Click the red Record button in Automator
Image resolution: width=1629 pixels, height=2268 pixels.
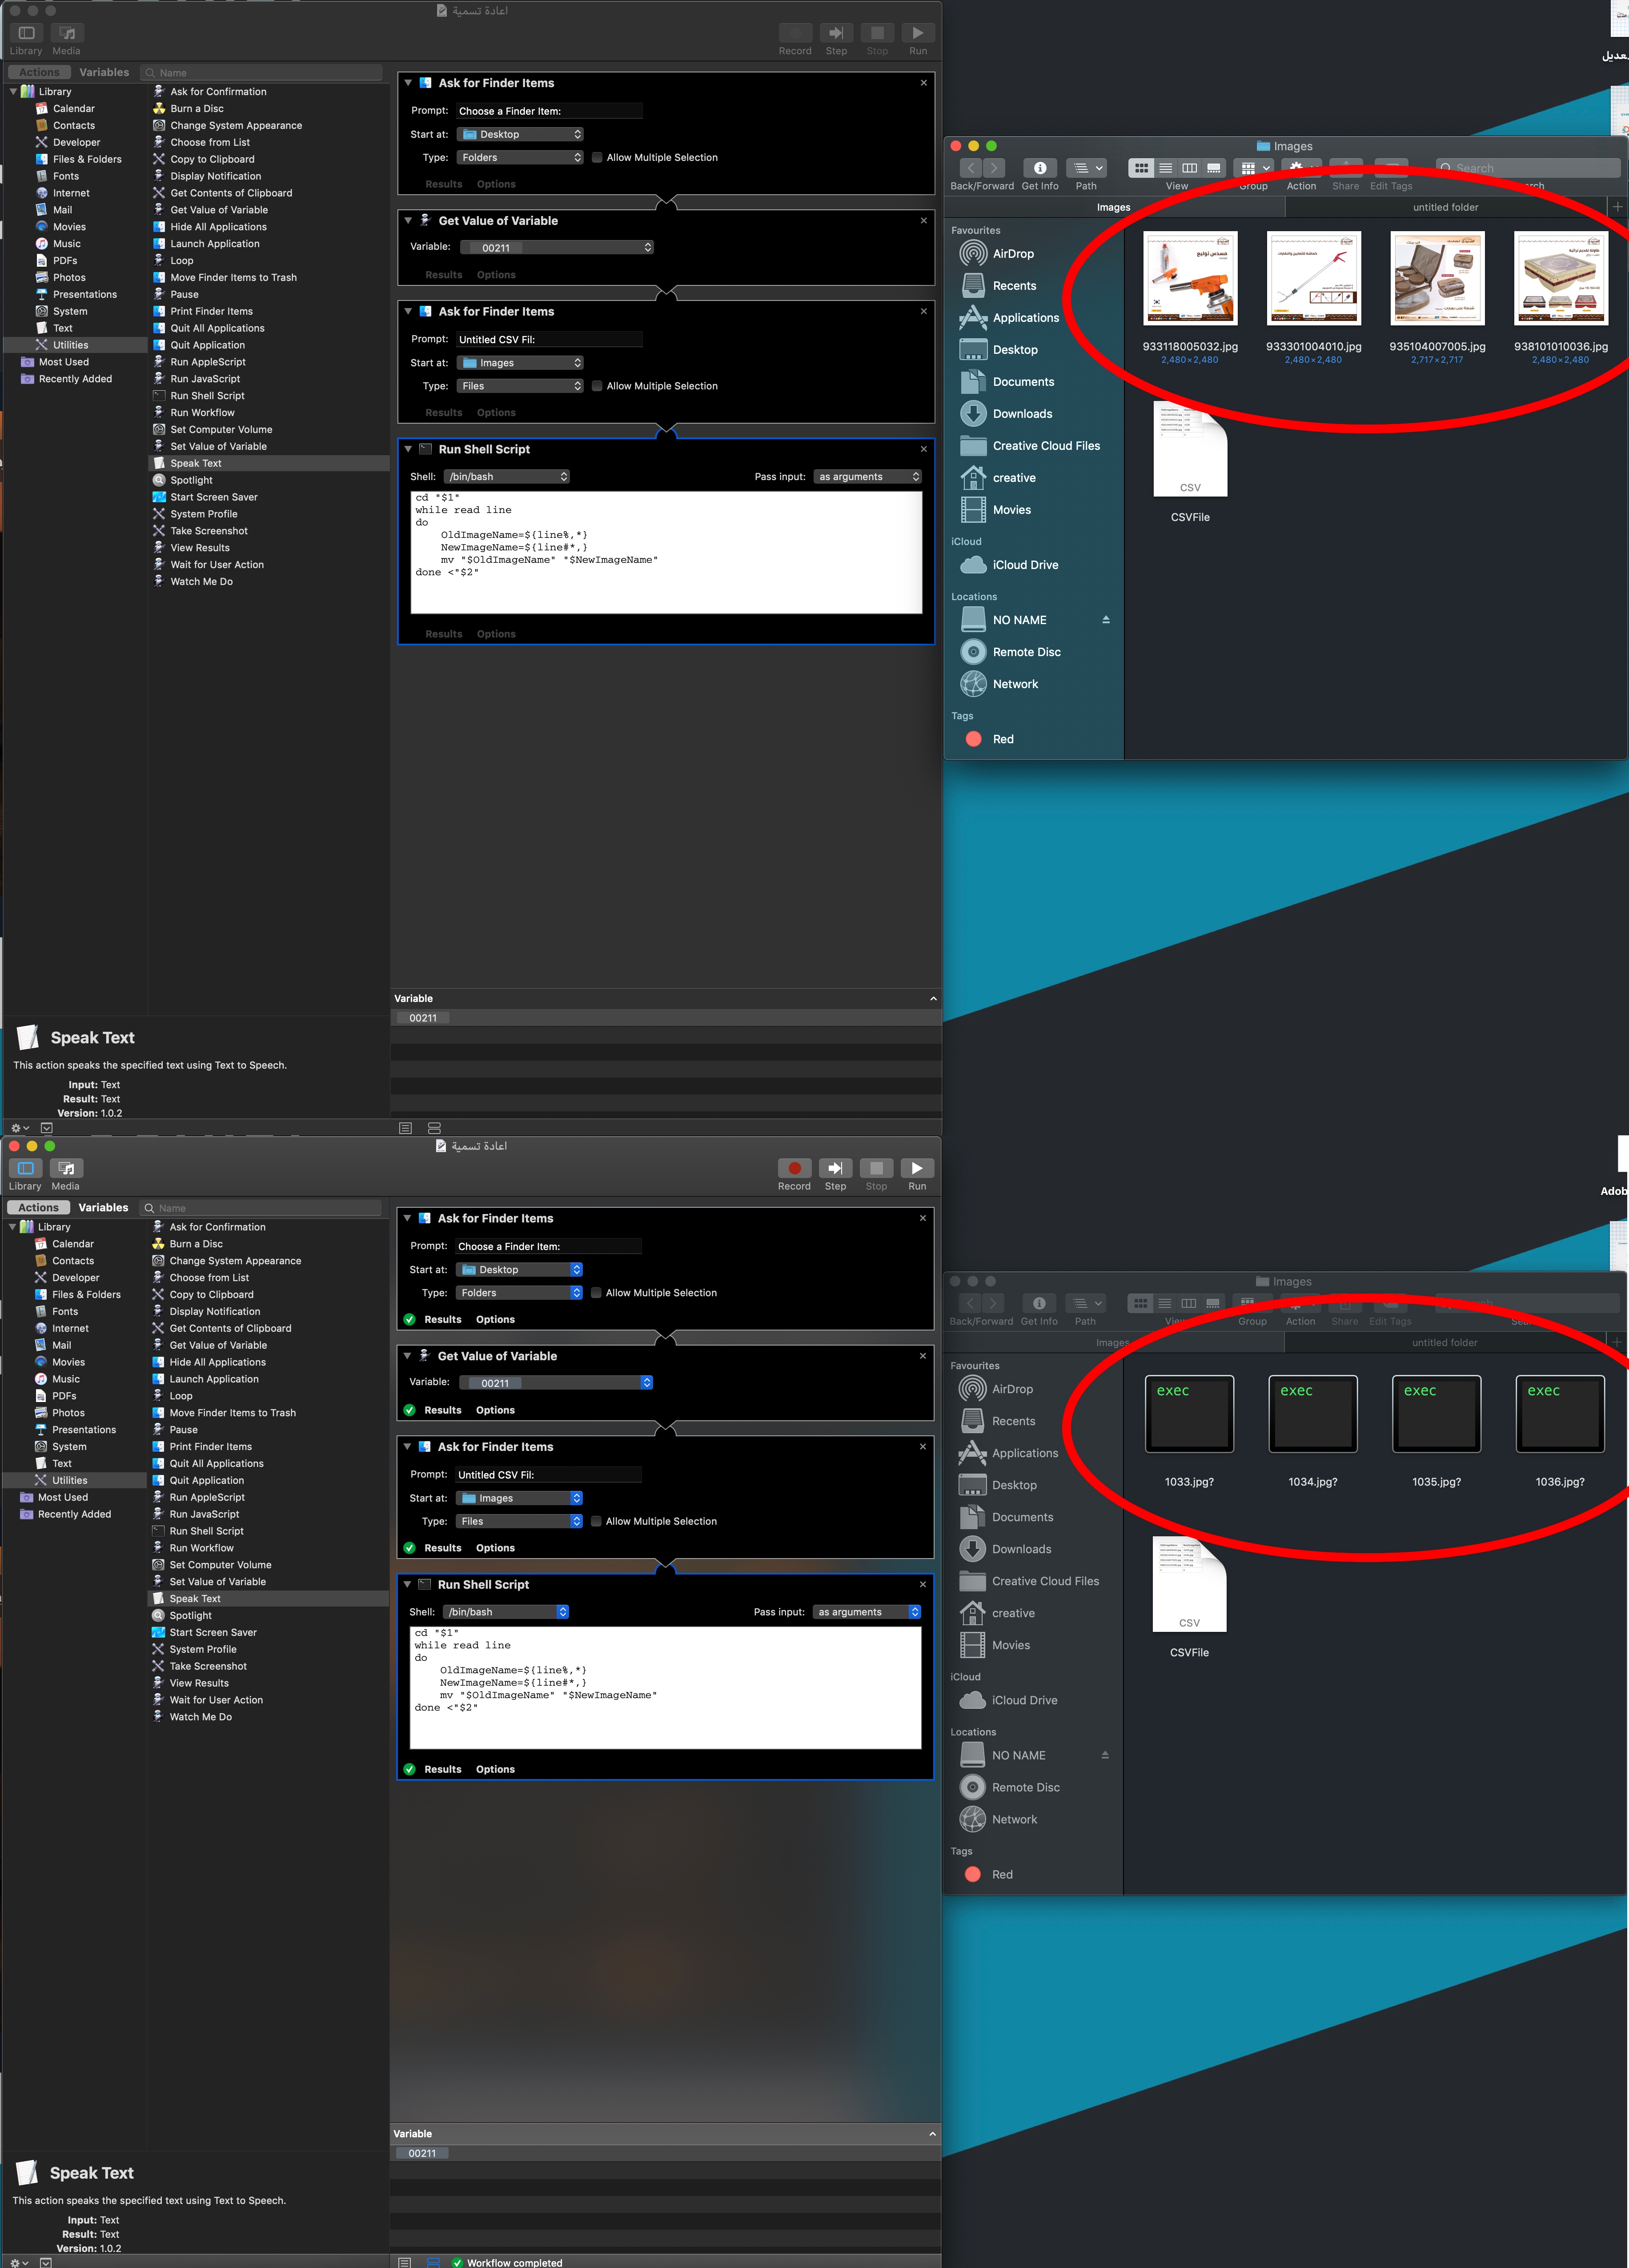[794, 1168]
